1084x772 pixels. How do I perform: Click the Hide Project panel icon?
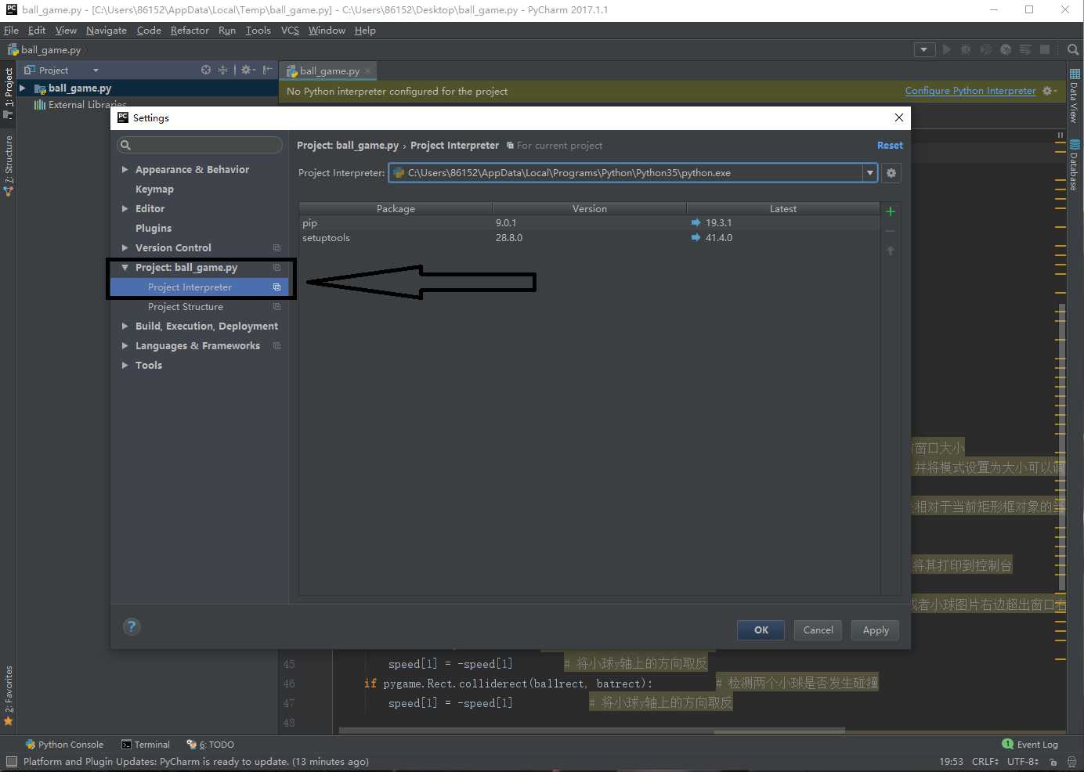pyautogui.click(x=267, y=70)
